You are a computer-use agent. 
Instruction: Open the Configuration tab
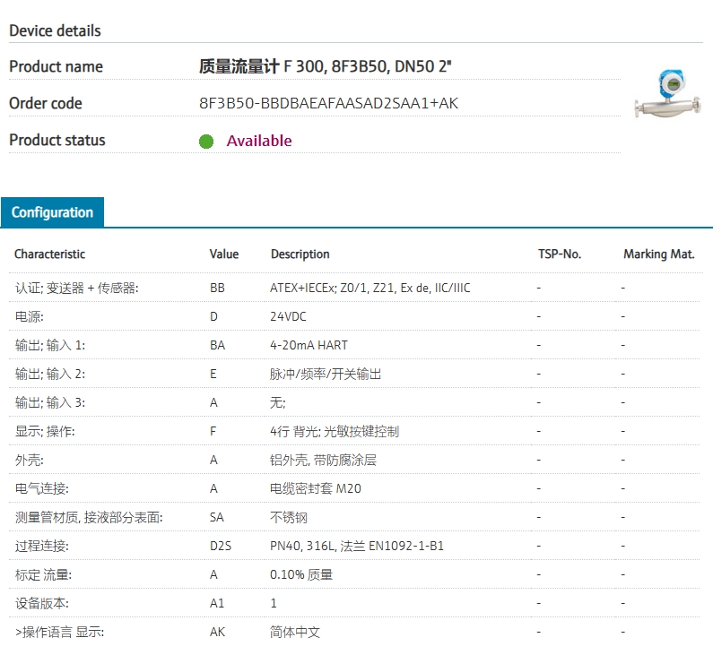pyautogui.click(x=52, y=212)
